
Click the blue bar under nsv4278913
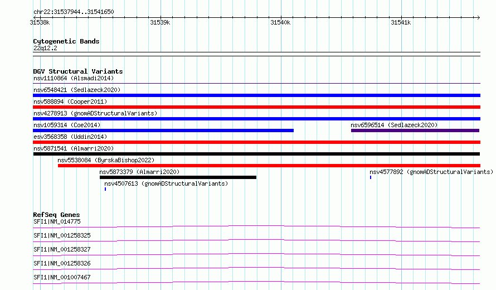[x=256, y=119]
